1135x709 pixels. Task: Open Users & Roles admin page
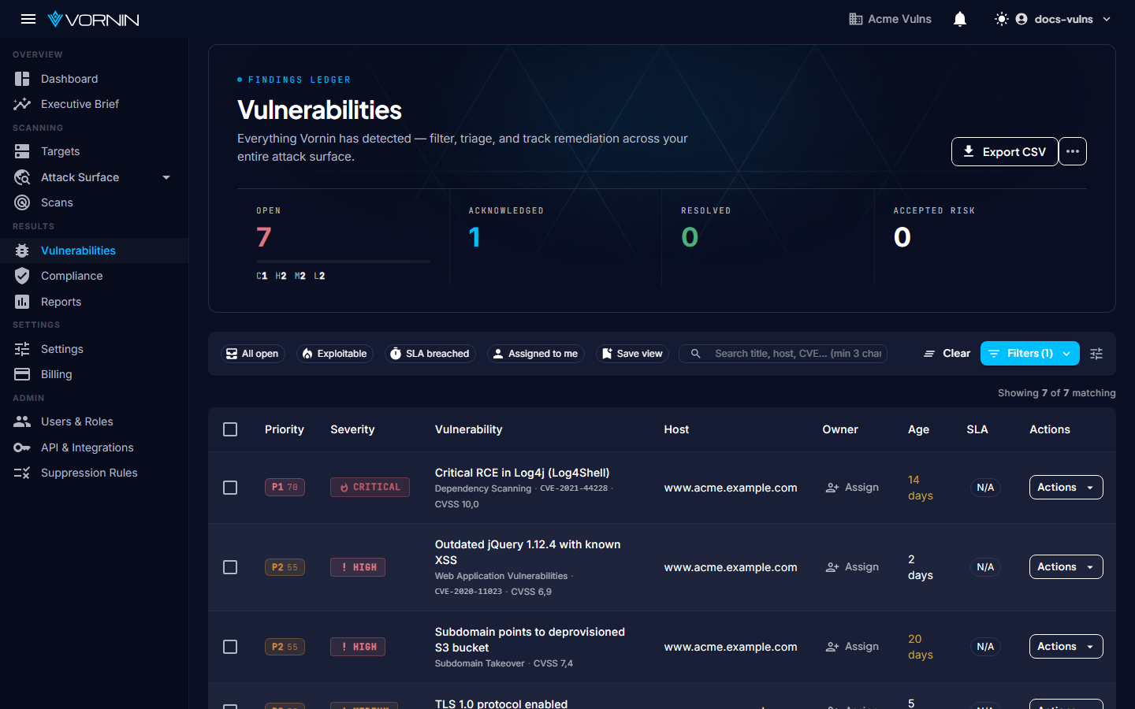[x=95, y=421]
